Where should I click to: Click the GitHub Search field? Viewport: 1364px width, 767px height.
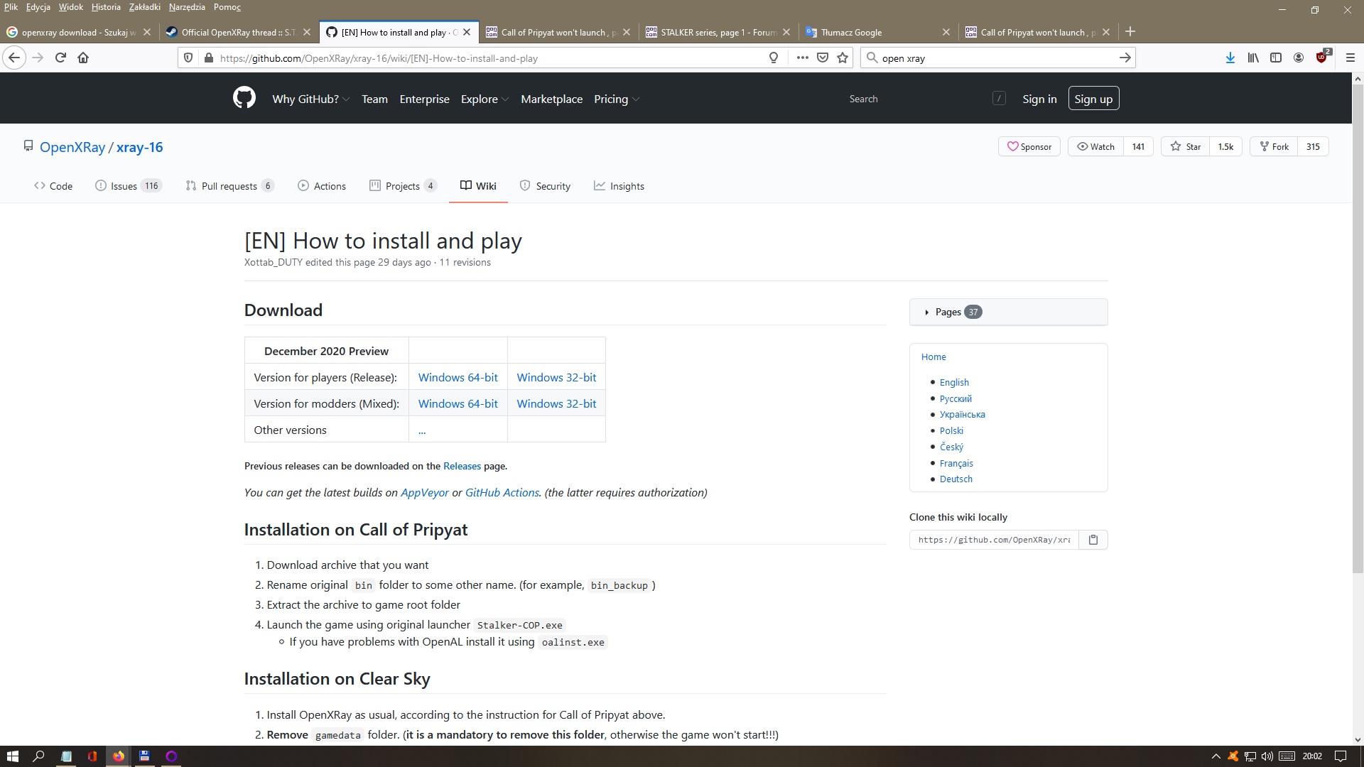click(926, 99)
